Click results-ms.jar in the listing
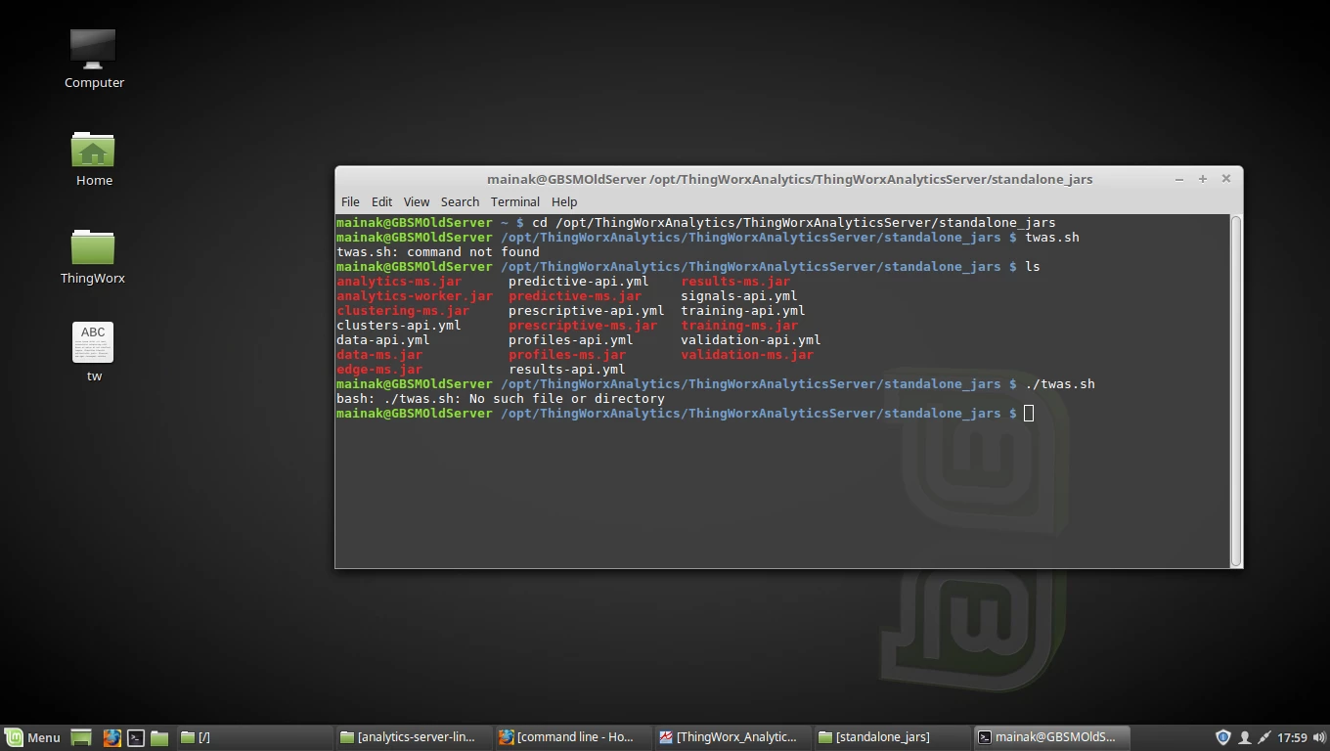 click(x=735, y=282)
